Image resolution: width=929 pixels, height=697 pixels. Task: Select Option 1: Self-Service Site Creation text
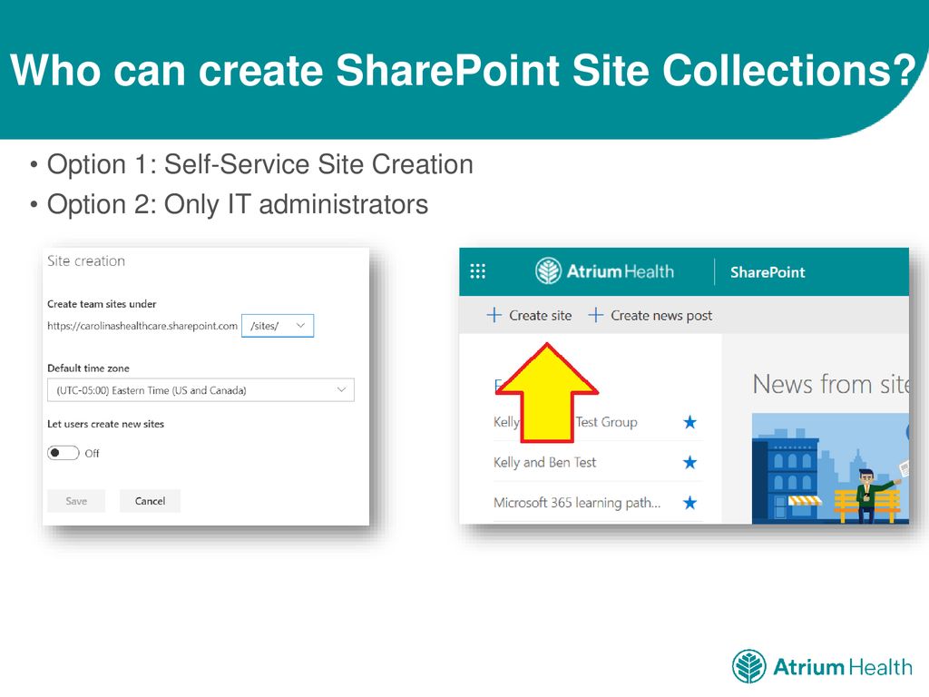point(260,164)
